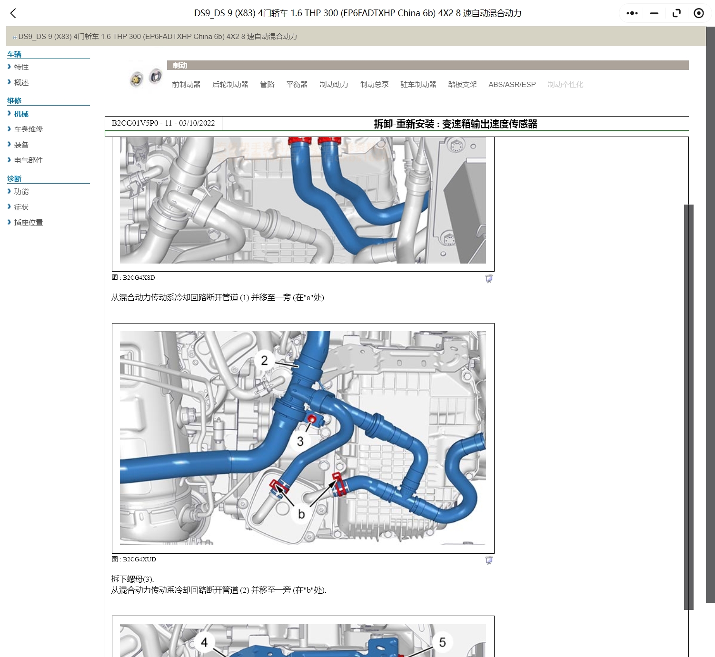Viewport: 715px width, 657px height.
Task: Click the breadcrumb link for DS9_DS 9 (X83)
Action: (157, 37)
